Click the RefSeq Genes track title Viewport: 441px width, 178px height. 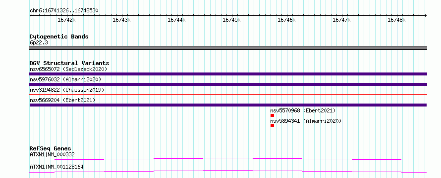point(51,148)
